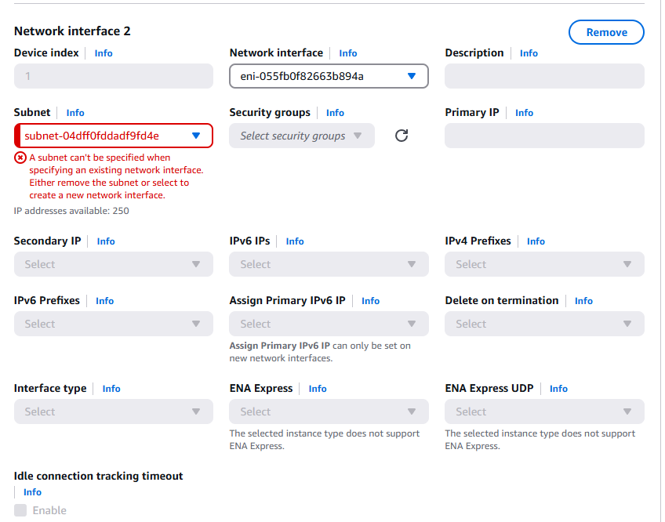
Task: Open the IPv6 IPs dropdown
Action: tap(329, 264)
